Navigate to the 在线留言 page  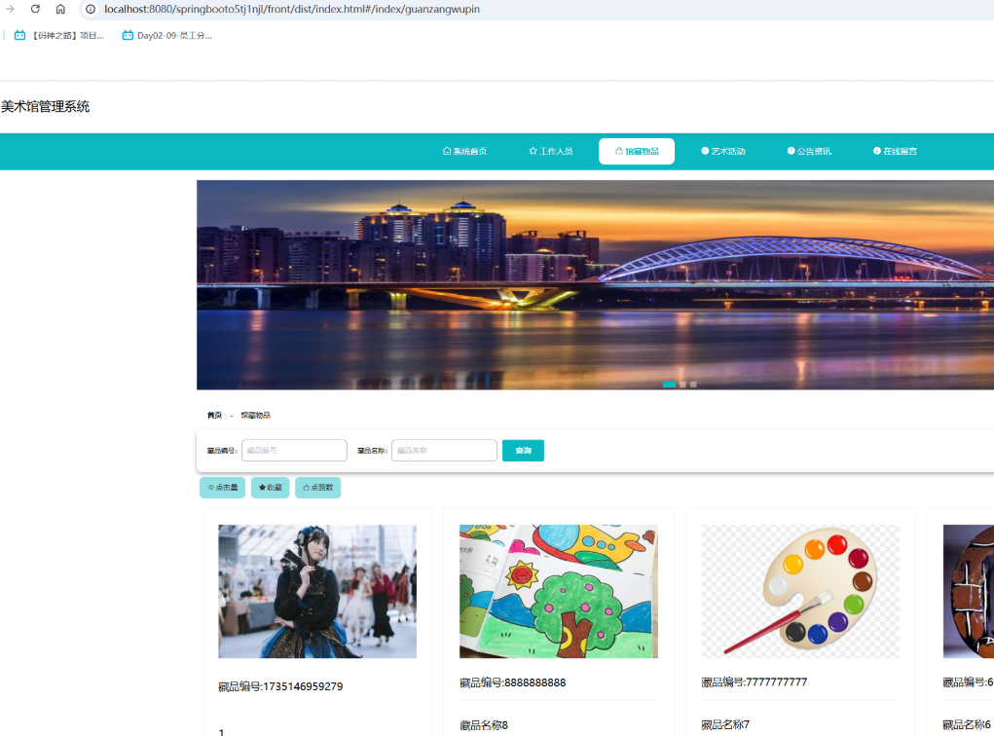click(x=895, y=152)
